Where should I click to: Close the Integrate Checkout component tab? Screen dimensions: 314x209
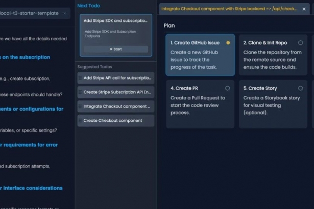(x=304, y=9)
